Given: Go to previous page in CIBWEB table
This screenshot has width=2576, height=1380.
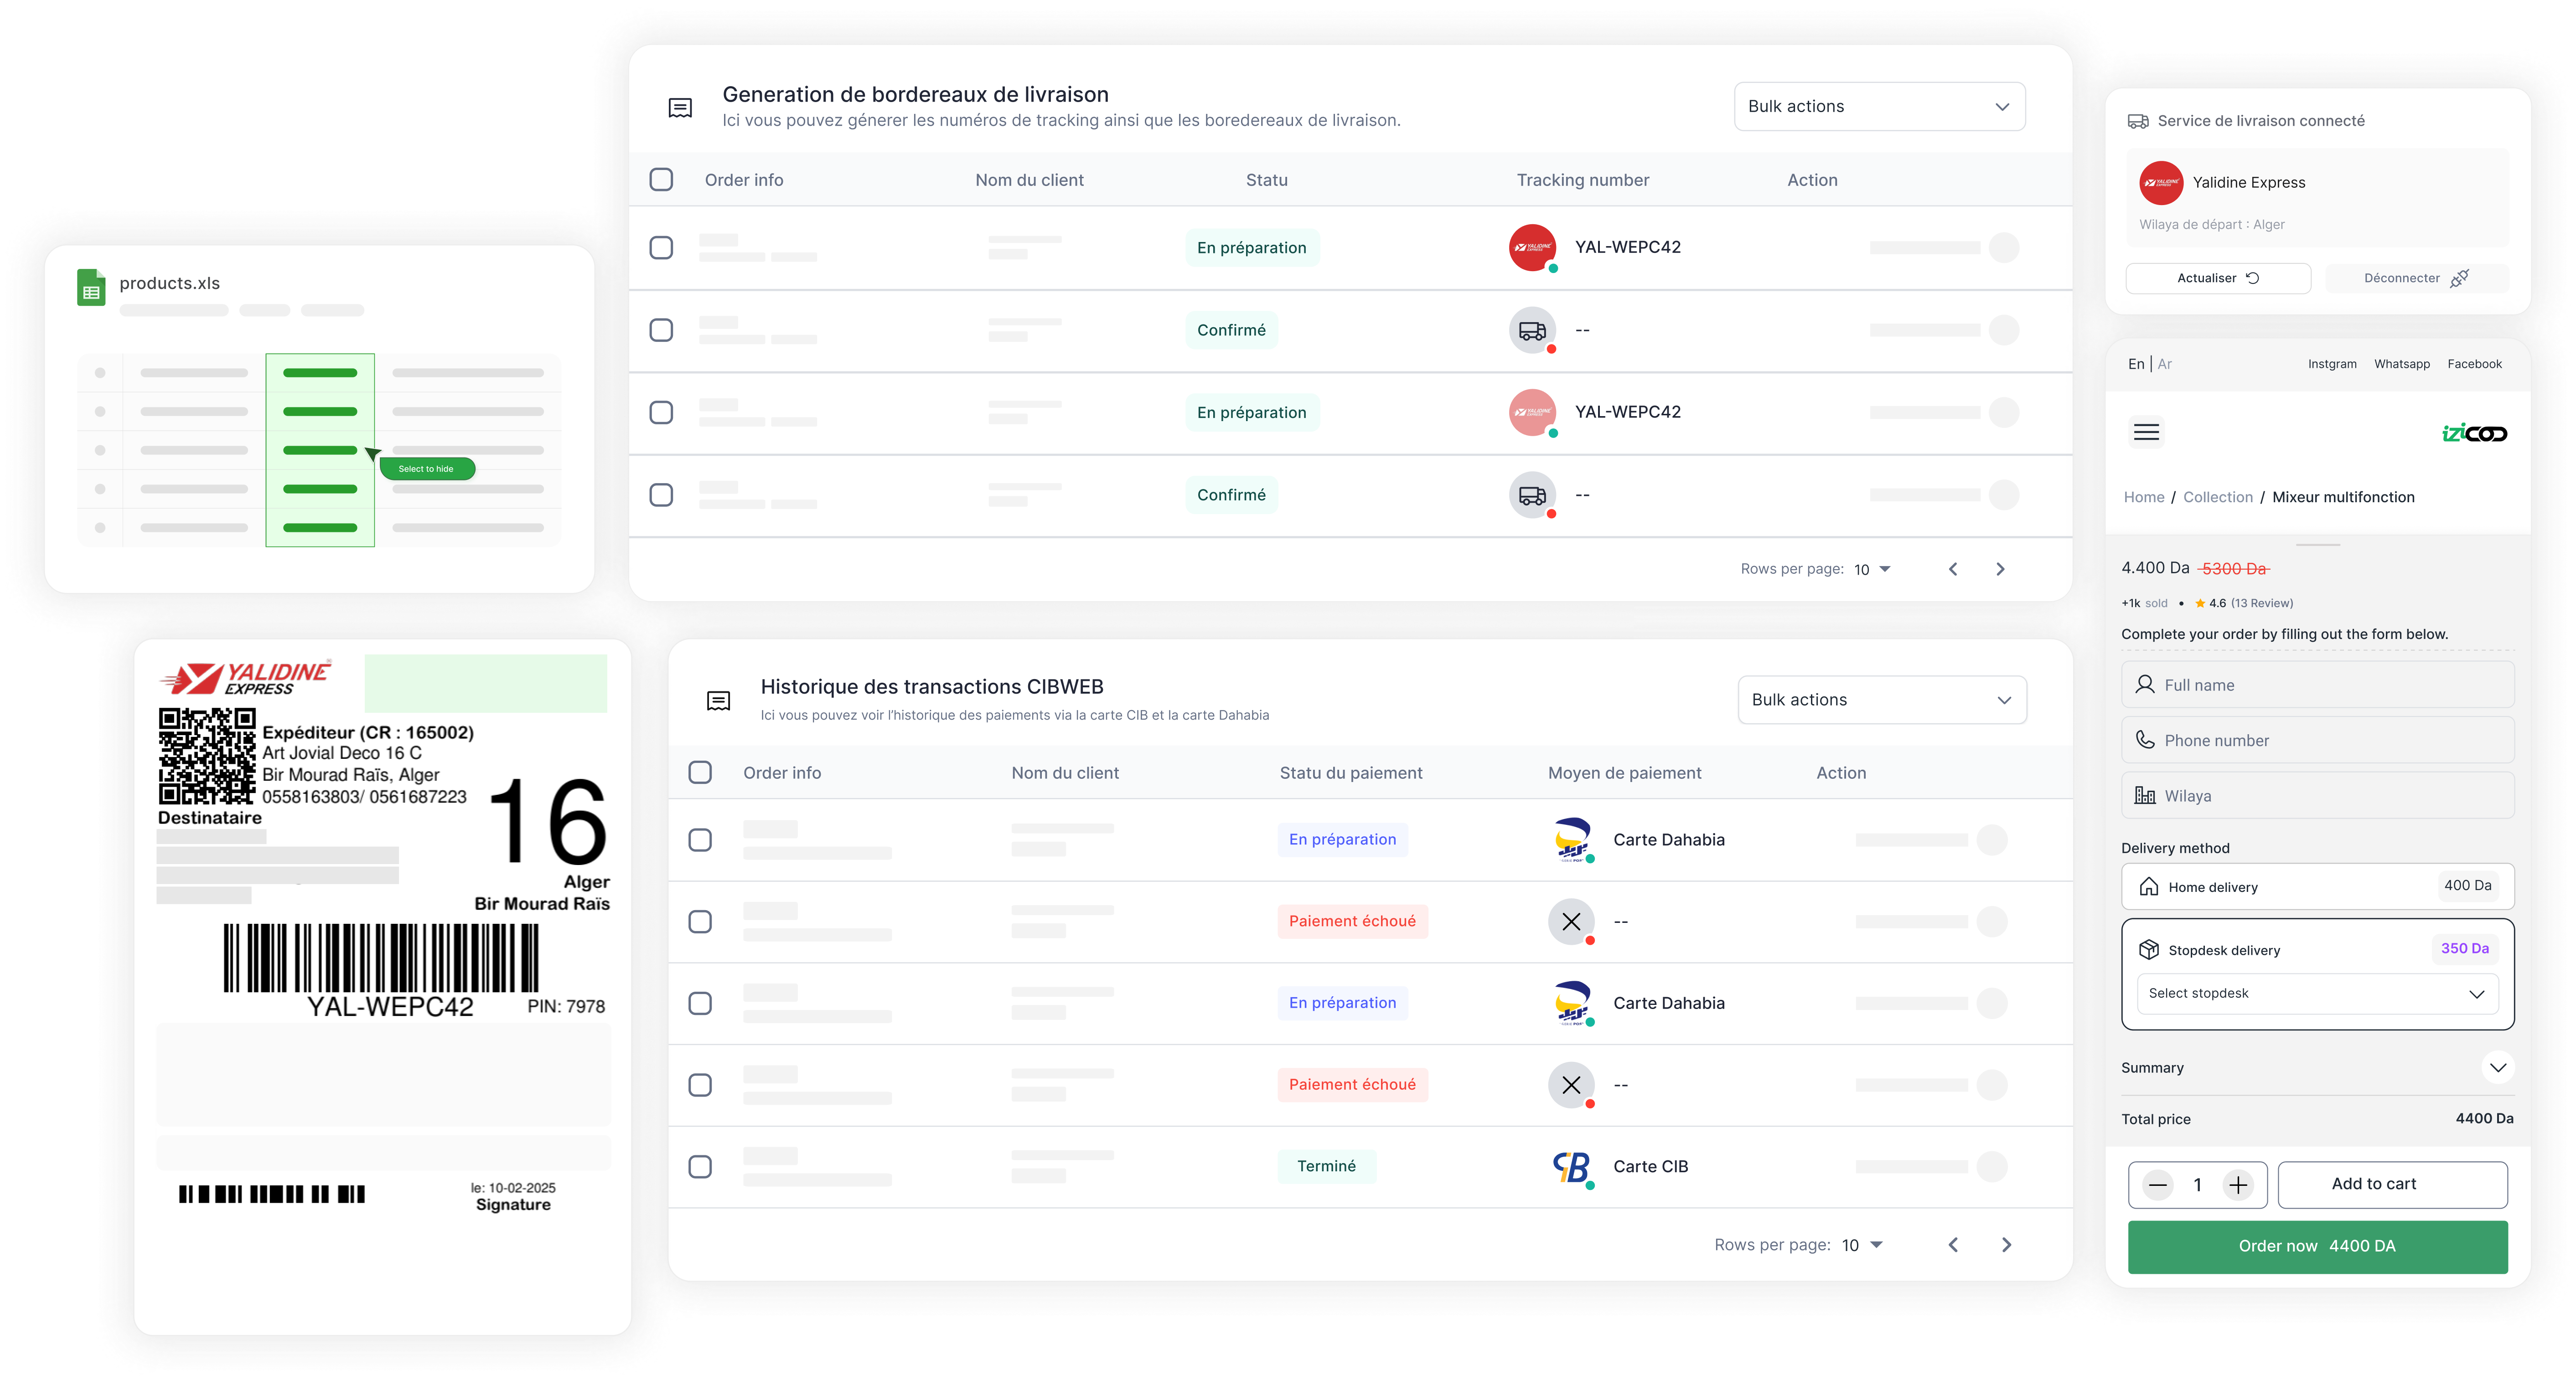Looking at the screenshot, I should pos(1953,1245).
